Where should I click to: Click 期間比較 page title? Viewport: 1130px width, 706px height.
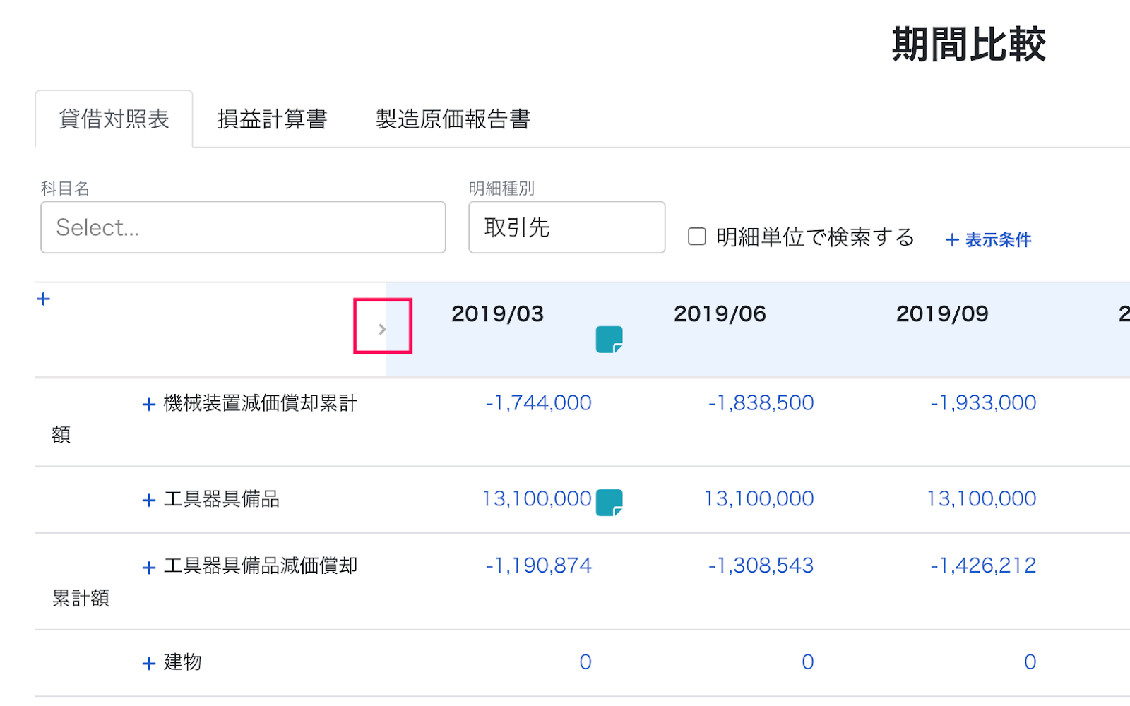(x=968, y=45)
